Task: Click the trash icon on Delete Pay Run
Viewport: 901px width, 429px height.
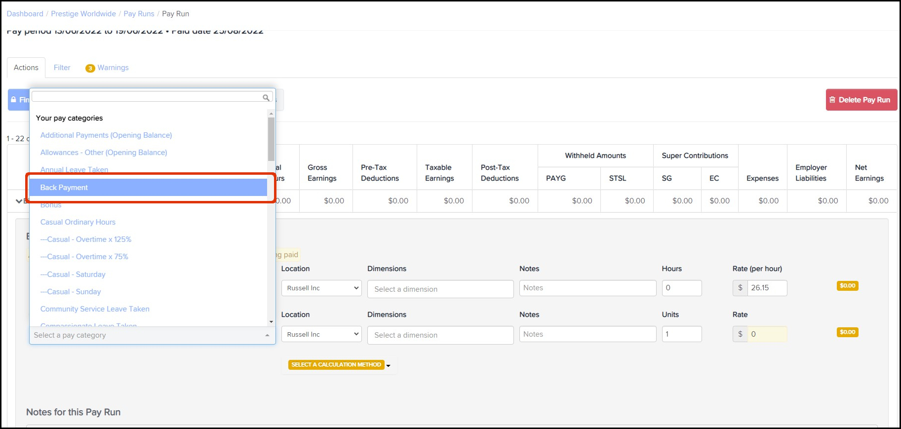Action: [x=832, y=100]
